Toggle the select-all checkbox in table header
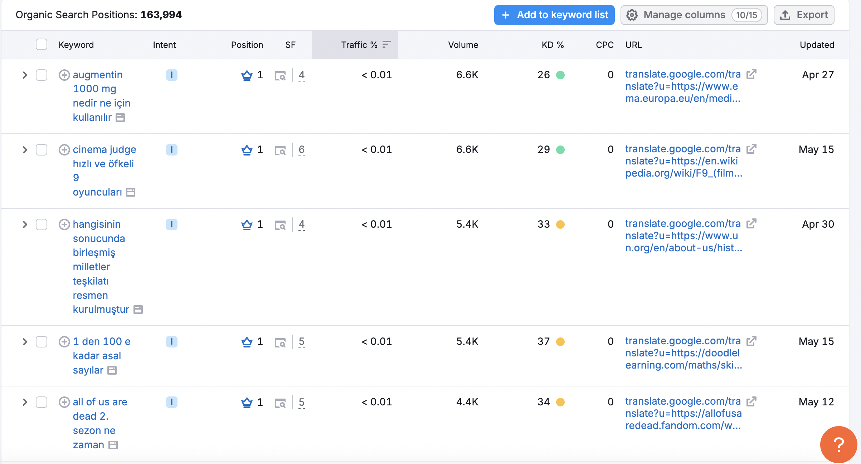Screen dimensions: 861x464 [x=42, y=45]
